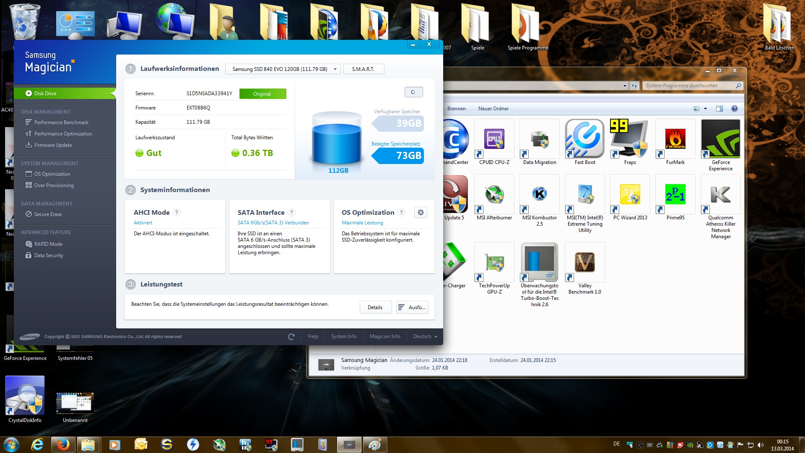Image resolution: width=805 pixels, height=453 pixels.
Task: Open the OS Optimization gear settings
Action: tap(421, 213)
